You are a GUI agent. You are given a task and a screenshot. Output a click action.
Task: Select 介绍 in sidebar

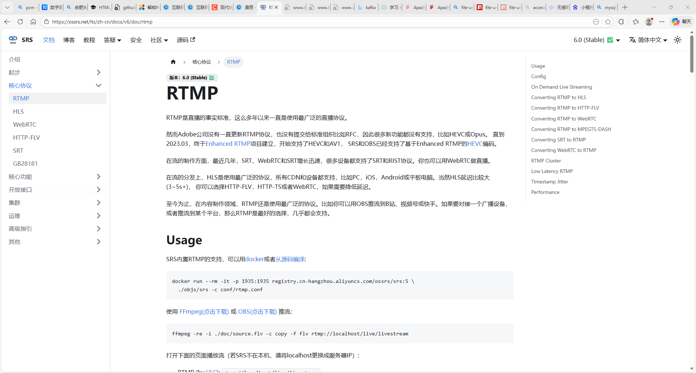click(x=58, y=59)
